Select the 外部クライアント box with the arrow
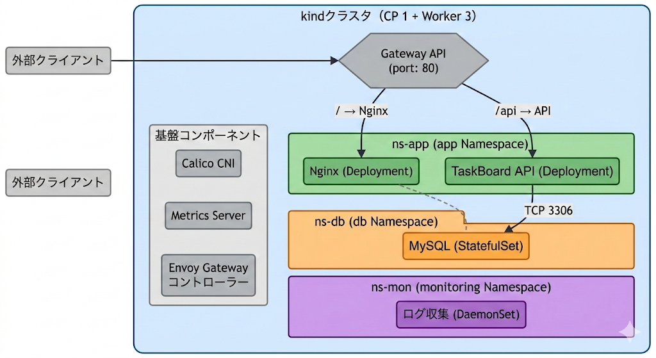 [x=58, y=61]
